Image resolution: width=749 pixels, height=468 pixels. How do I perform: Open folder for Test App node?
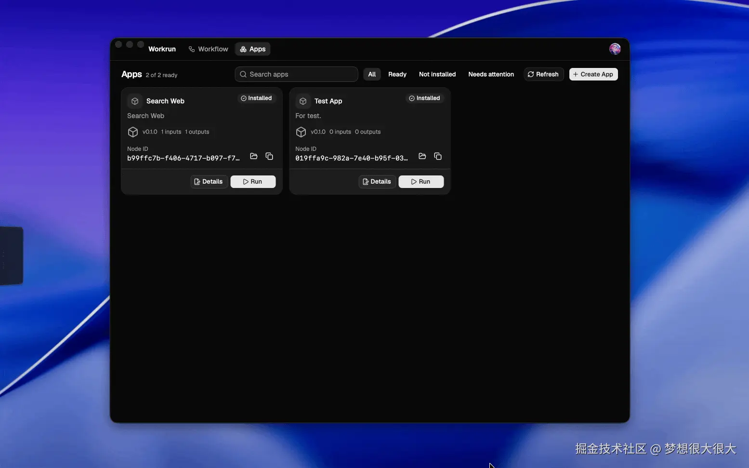[422, 156]
